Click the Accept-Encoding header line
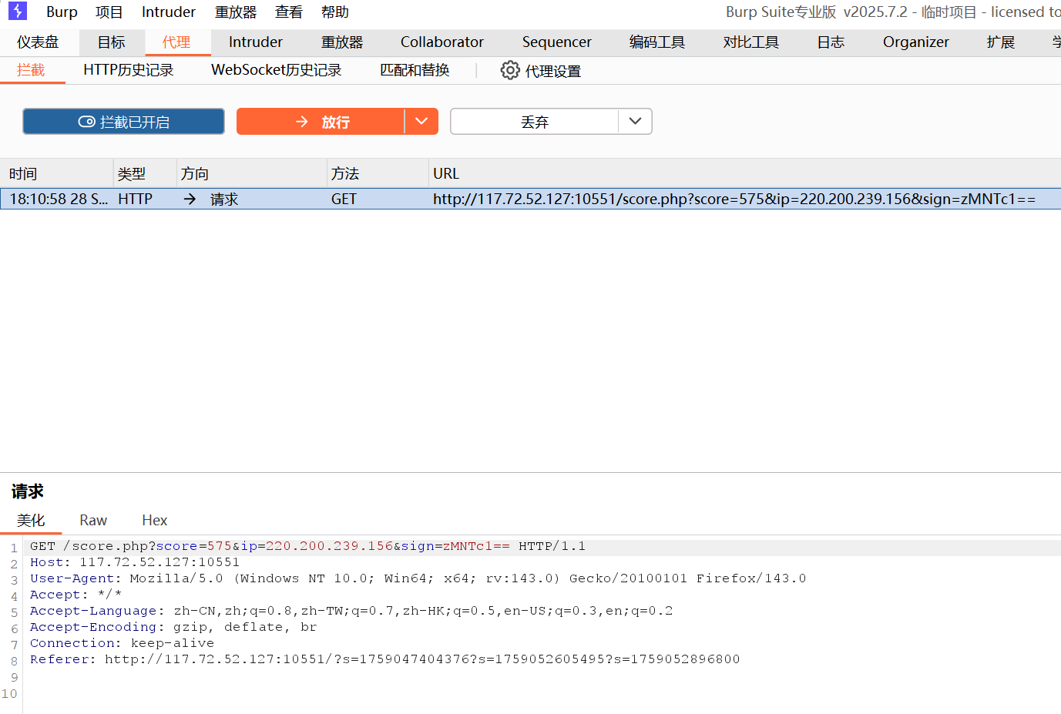Viewport: 1061px width, 714px height. click(x=173, y=627)
